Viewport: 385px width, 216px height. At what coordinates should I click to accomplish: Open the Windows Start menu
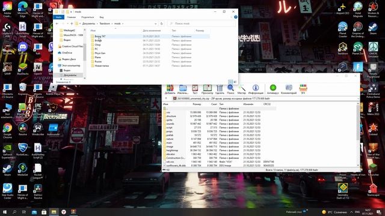point(4,212)
